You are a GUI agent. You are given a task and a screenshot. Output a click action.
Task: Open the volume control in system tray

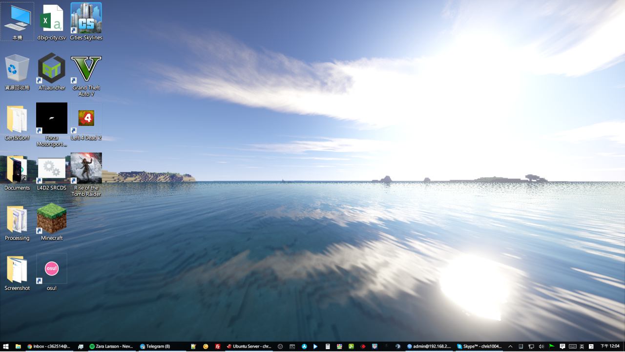pyautogui.click(x=541, y=347)
